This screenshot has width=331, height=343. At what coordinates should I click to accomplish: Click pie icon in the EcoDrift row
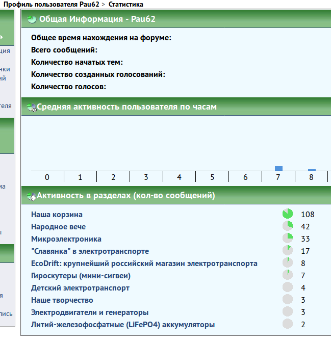click(x=288, y=263)
